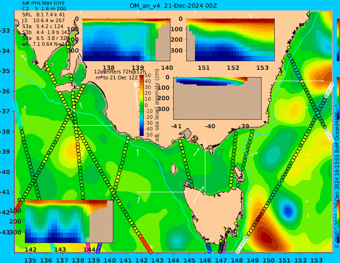Click the cyan track circles at left edge near -37

click(x=18, y=115)
